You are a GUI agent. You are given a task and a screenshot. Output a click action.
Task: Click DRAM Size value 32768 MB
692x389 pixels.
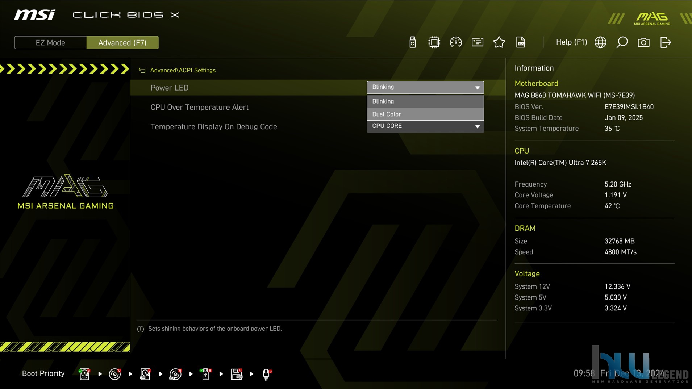[620, 241]
